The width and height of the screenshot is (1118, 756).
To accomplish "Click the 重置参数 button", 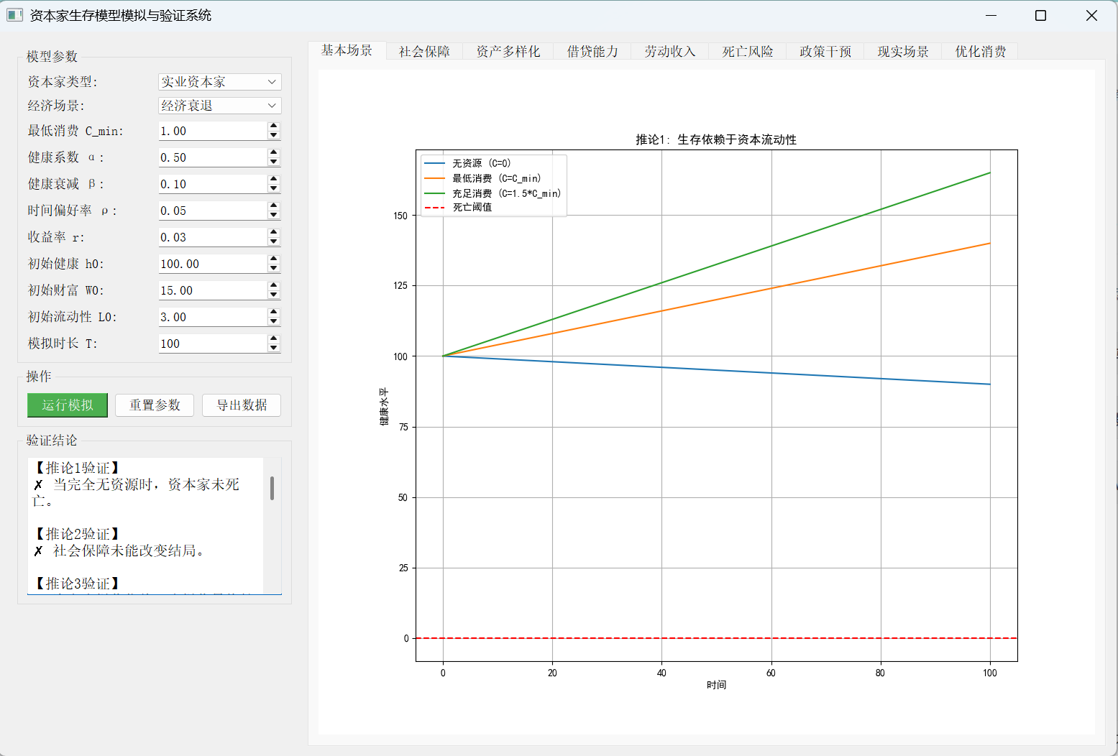I will coord(155,405).
